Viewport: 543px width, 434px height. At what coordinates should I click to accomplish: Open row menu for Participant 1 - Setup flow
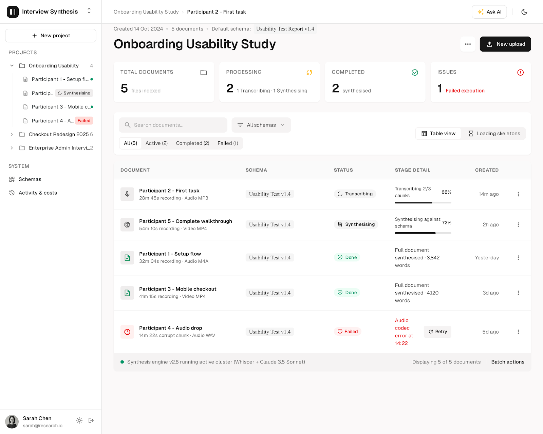click(x=518, y=258)
